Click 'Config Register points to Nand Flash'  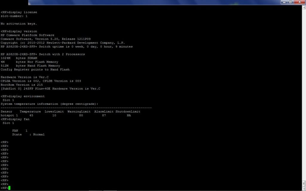[x=35, y=70]
